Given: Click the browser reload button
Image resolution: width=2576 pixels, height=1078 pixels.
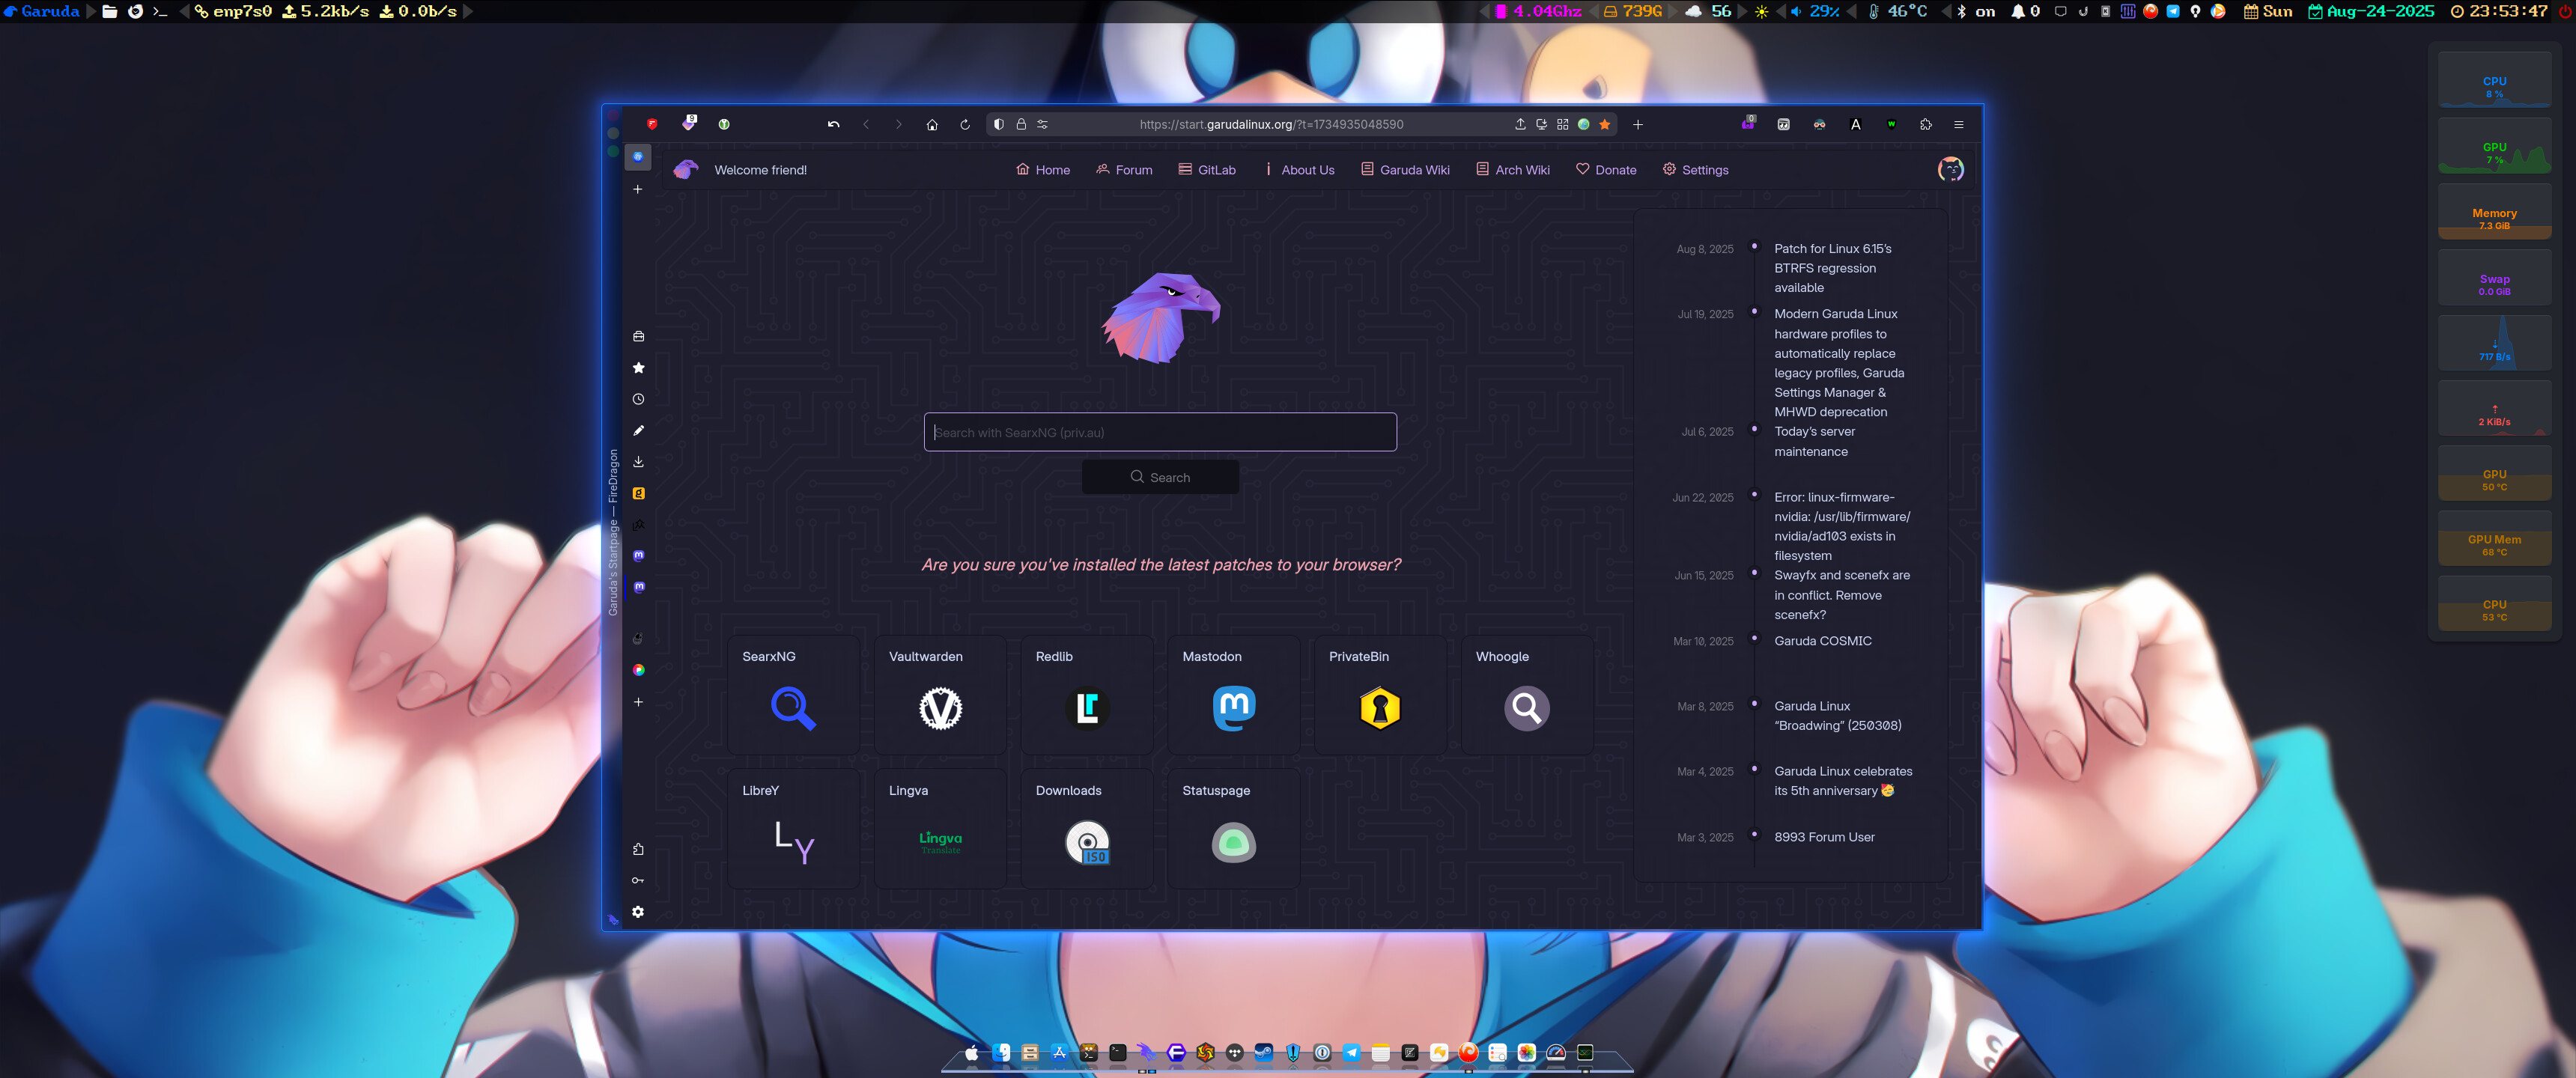Looking at the screenshot, I should [x=964, y=125].
